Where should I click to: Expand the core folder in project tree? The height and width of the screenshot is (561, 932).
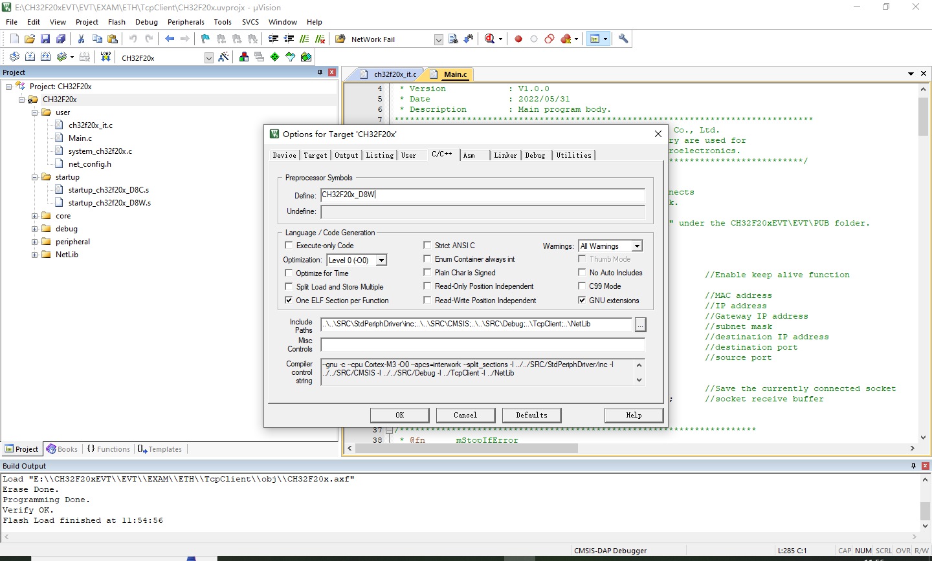click(35, 216)
